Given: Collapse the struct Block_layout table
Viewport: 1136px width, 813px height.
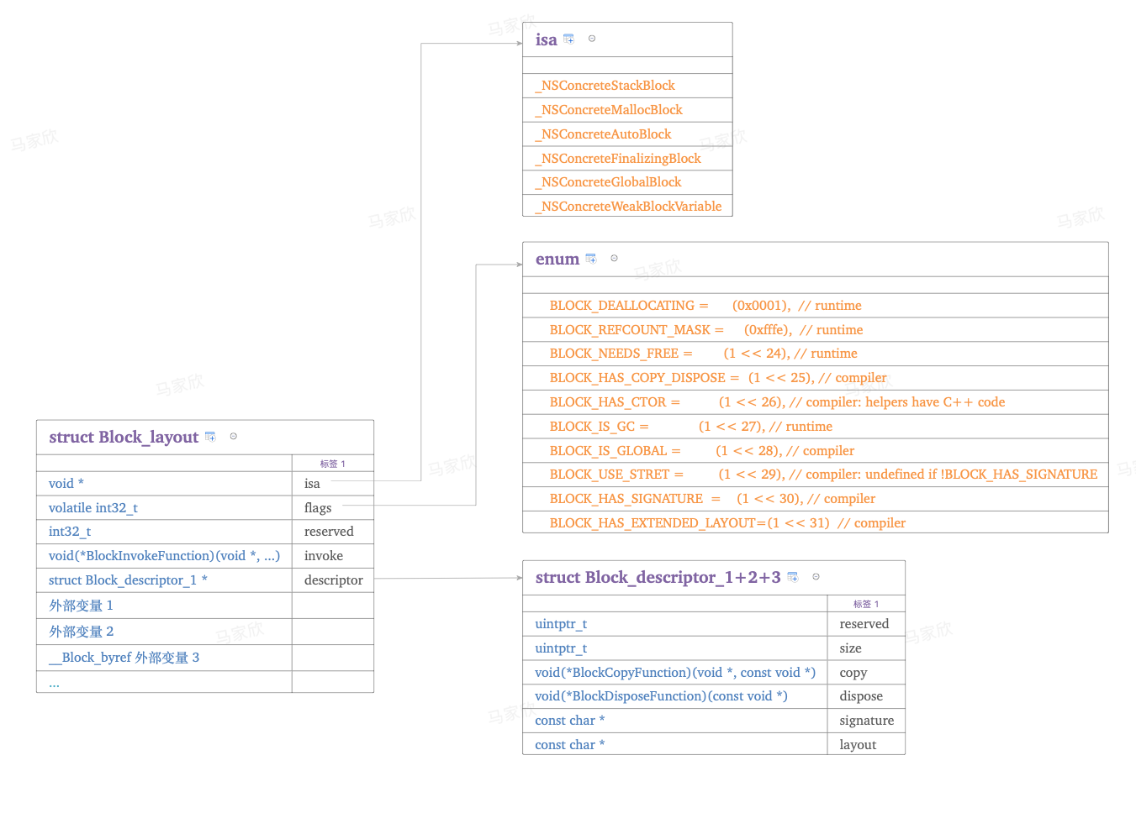Looking at the screenshot, I should (234, 437).
